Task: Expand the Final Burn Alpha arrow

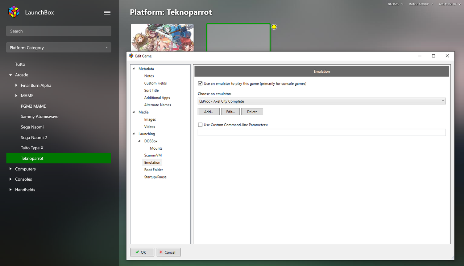Action: (16, 85)
